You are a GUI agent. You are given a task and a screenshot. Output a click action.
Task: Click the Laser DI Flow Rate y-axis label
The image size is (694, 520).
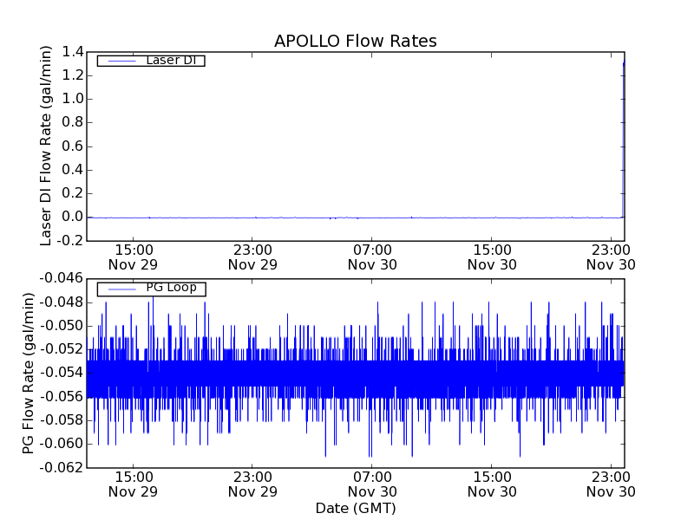click(x=48, y=146)
